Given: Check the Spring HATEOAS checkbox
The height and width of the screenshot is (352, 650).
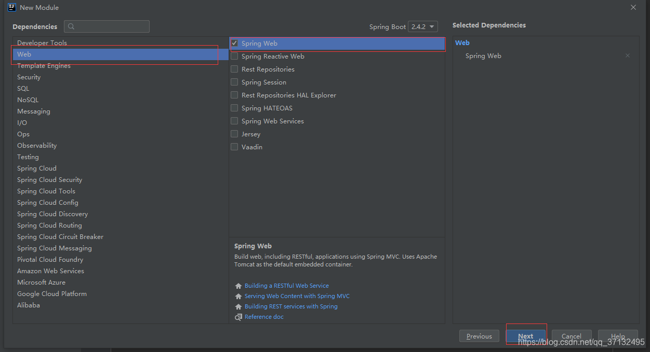Looking at the screenshot, I should click(234, 108).
